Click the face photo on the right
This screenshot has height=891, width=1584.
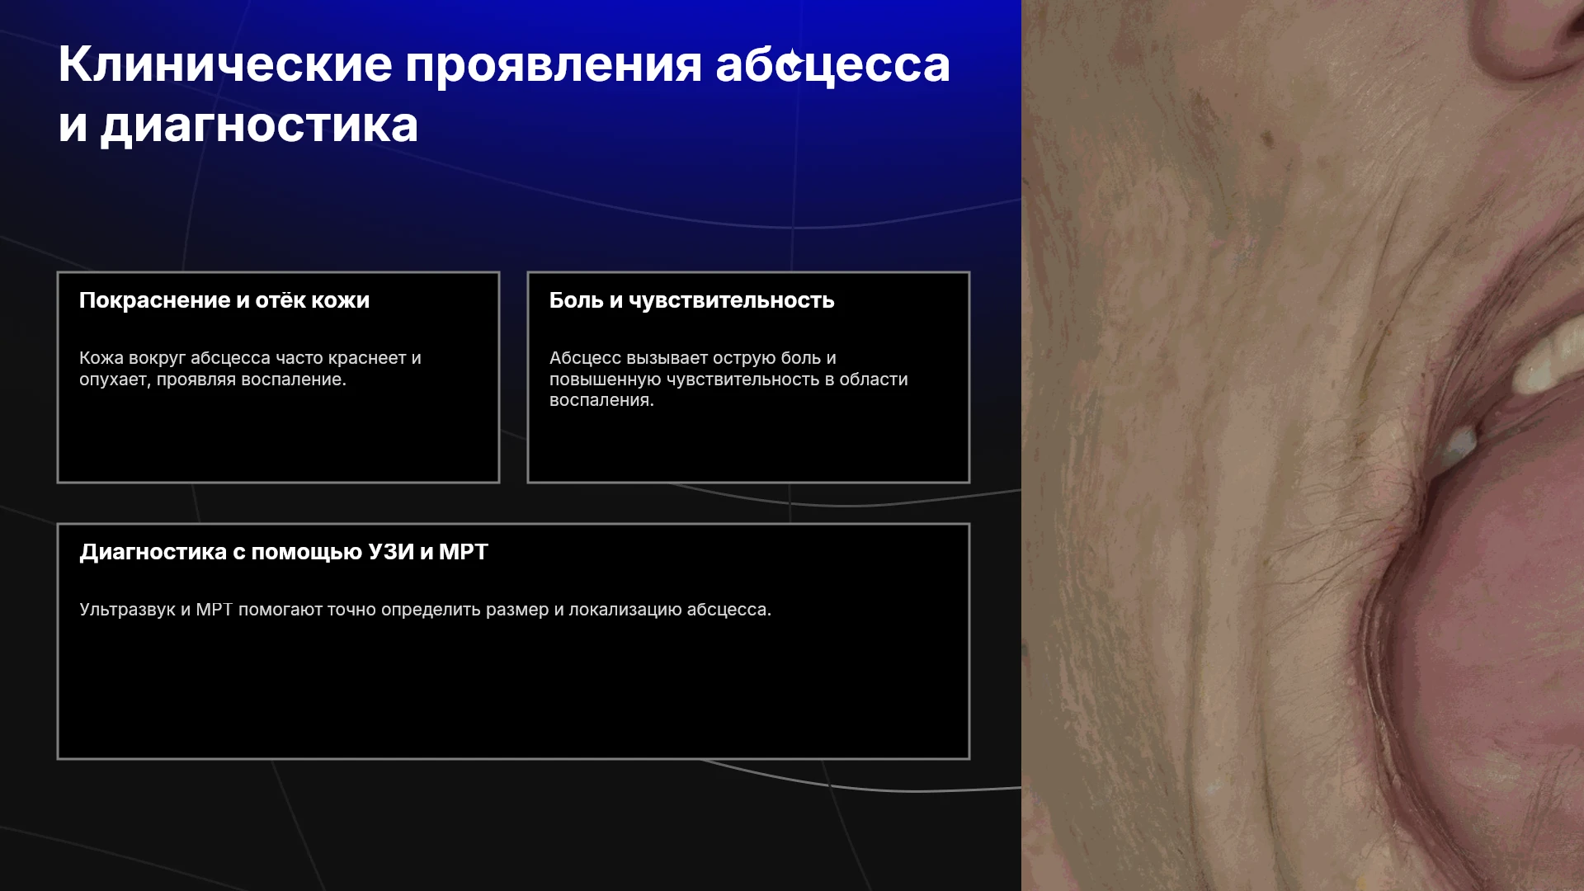click(x=1303, y=445)
